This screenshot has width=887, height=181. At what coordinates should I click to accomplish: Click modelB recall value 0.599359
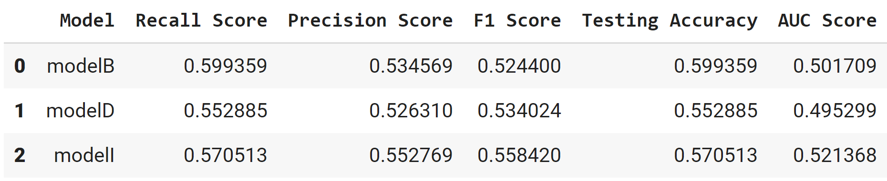pos(226,66)
